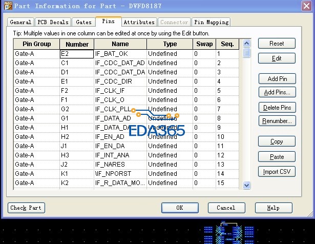This screenshot has width=315, height=244.
Task: Click the Number column header
Action: click(77, 44)
